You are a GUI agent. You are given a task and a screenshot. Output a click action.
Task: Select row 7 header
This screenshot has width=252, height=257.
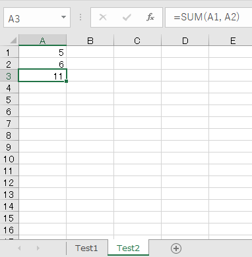pos(9,124)
